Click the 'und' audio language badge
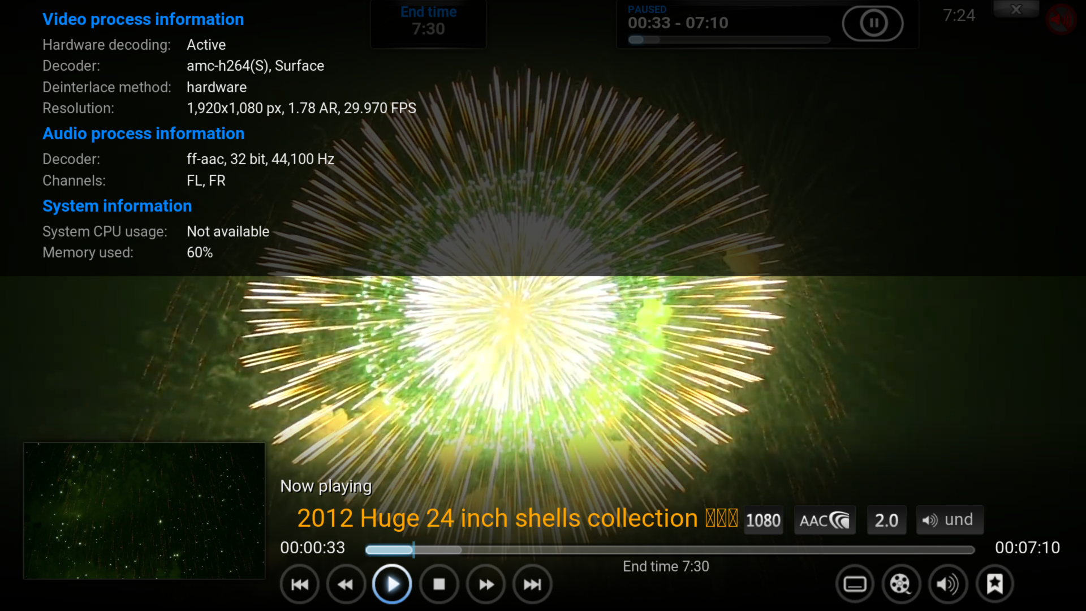The height and width of the screenshot is (611, 1086). click(x=949, y=520)
